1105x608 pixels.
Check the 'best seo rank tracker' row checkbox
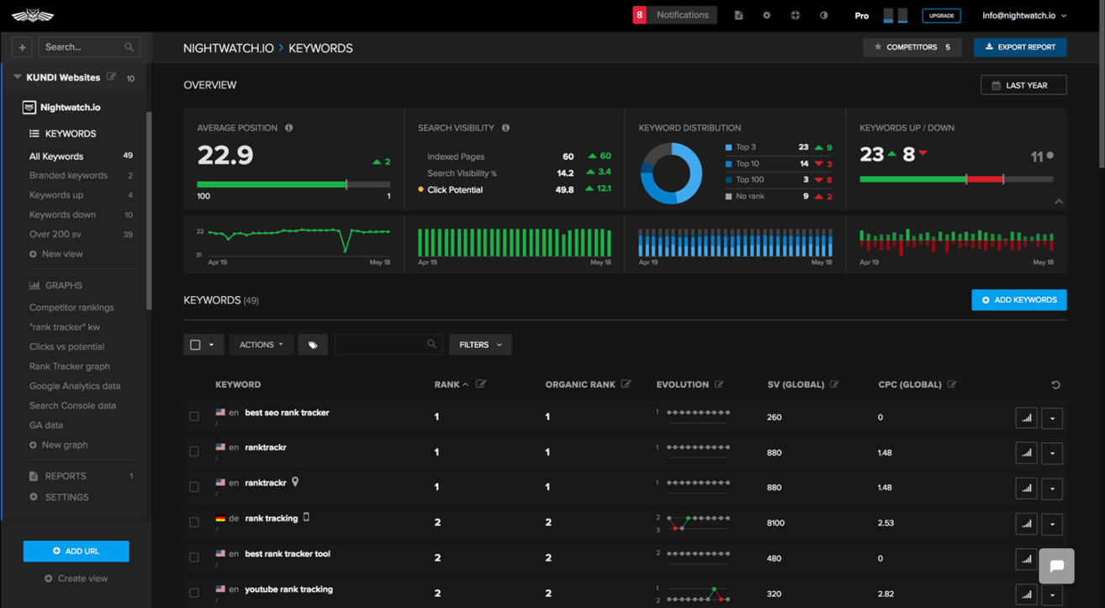click(194, 415)
